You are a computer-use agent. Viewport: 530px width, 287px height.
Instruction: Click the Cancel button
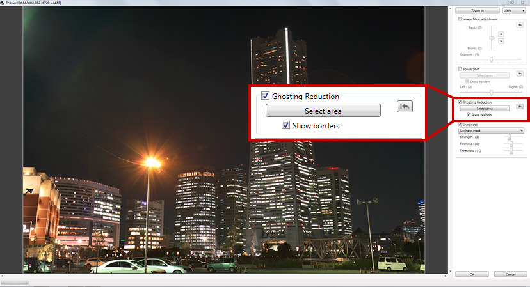510,274
